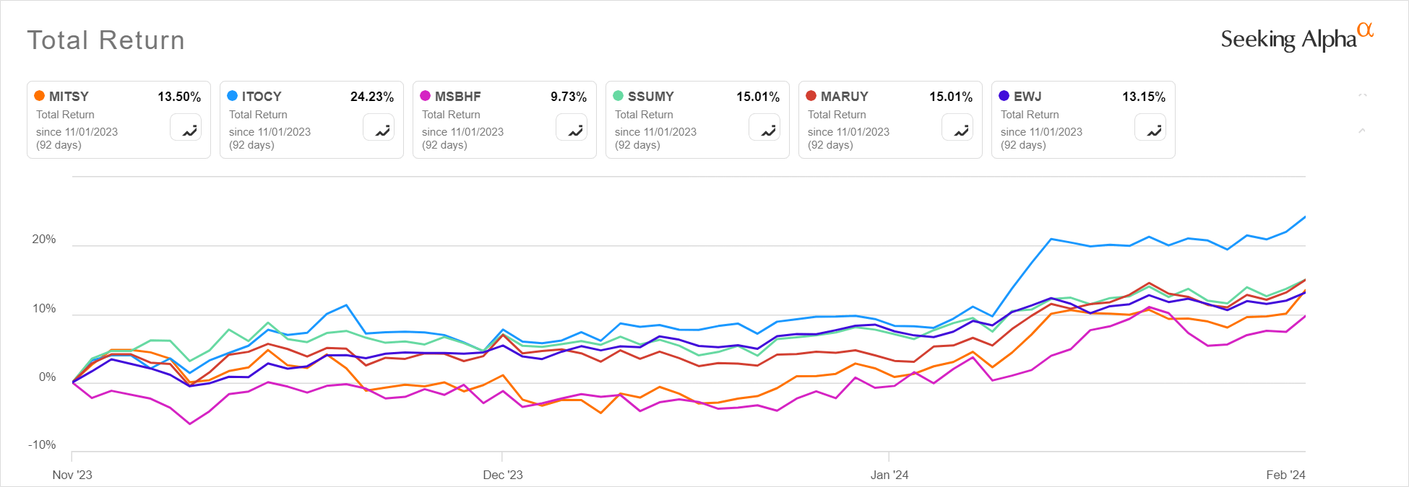Toggle ITOCY's blue legend dot
Image resolution: width=1409 pixels, height=487 pixels.
(233, 96)
